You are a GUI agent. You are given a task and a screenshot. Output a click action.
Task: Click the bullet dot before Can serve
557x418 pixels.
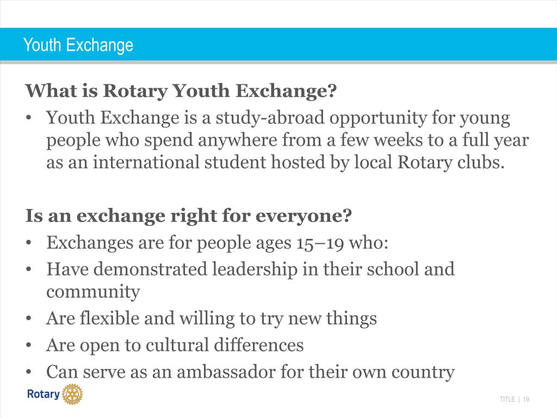[x=29, y=373]
